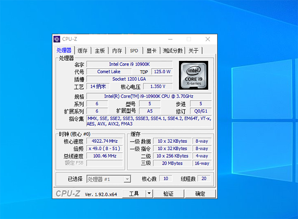
Task: Open the 主板 tab
Action: (x=100, y=51)
